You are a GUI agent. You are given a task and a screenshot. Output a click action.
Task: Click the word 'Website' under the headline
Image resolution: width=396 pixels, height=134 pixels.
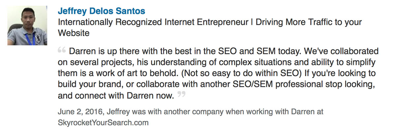point(73,33)
